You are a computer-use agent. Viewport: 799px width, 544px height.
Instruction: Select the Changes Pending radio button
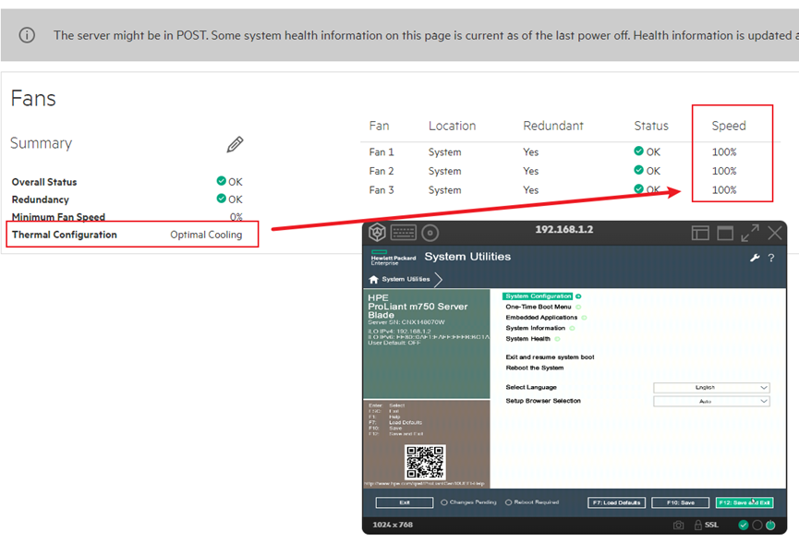[445, 502]
